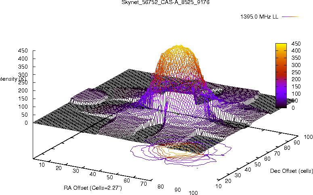The width and height of the screenshot is (313, 195).
Task: Click the 100 tick on the RA Offset axis
Action: point(193,193)
